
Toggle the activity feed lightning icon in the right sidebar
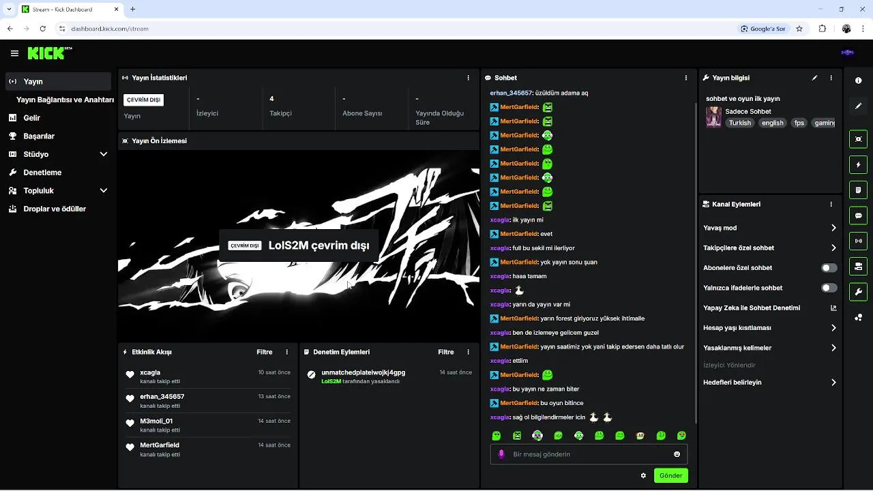(858, 164)
